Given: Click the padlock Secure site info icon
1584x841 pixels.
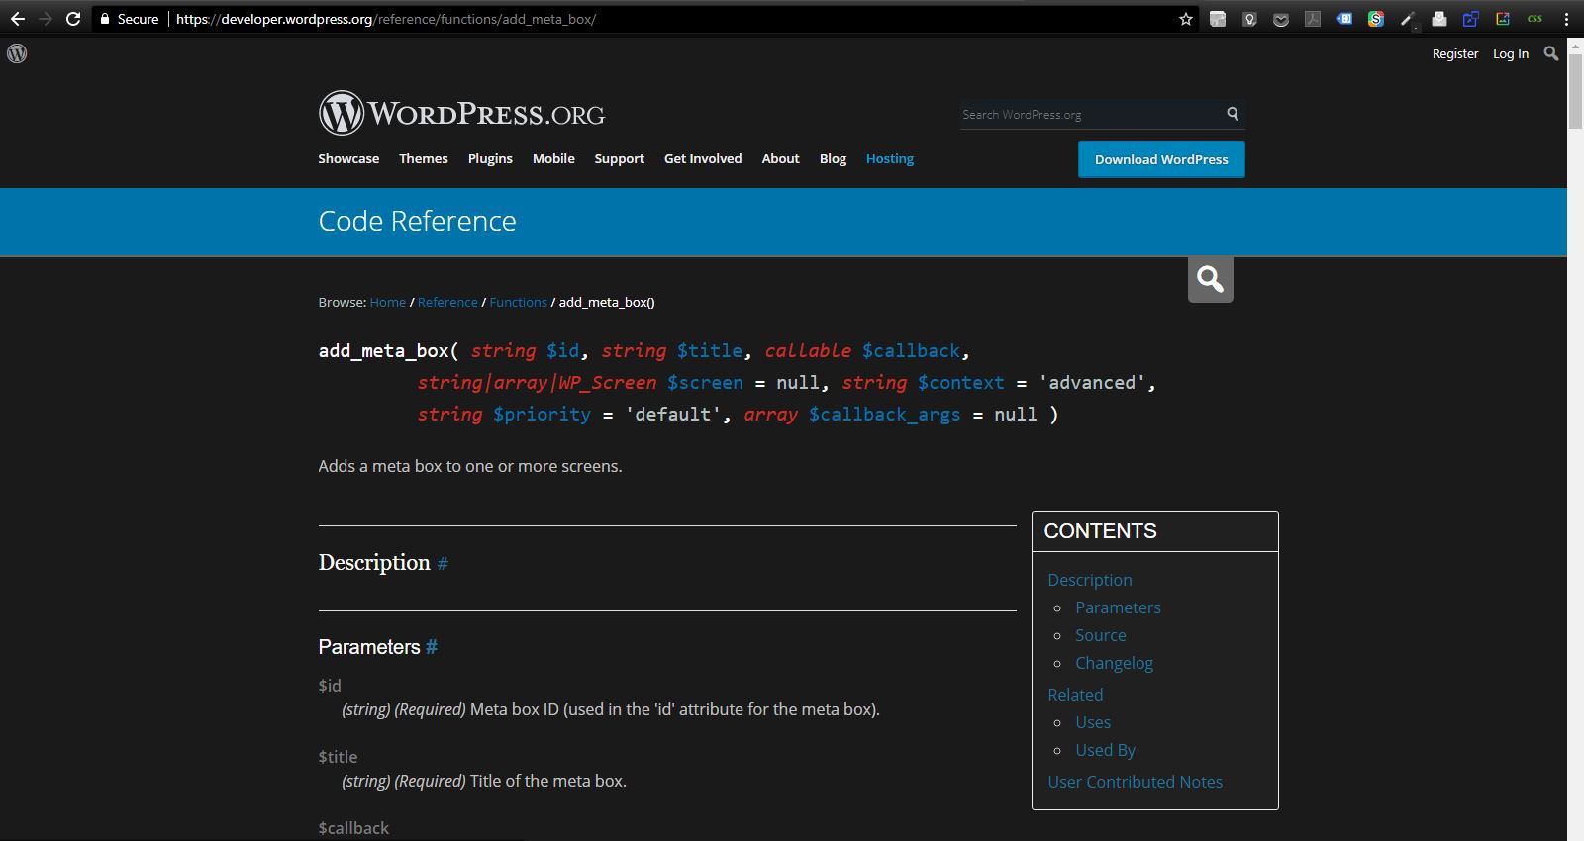Looking at the screenshot, I should (105, 19).
